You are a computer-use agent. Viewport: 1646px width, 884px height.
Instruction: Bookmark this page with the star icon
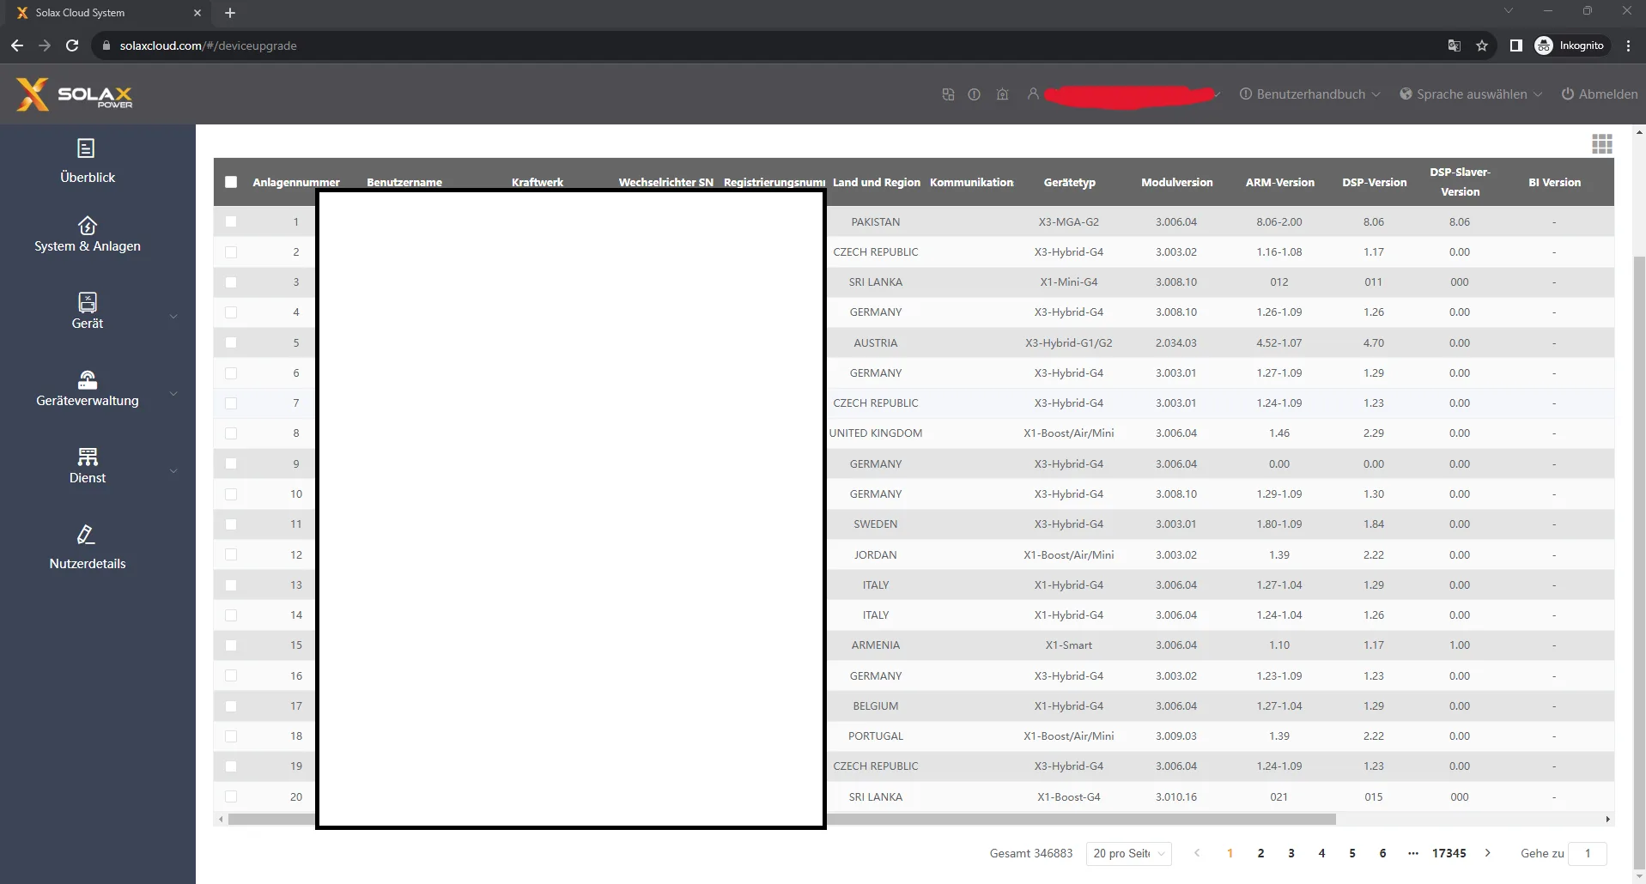1481,45
